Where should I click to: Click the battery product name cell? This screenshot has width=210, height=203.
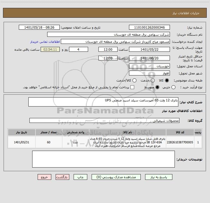point(128,142)
